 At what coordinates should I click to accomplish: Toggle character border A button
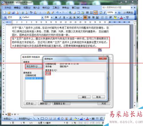point(70,17)
